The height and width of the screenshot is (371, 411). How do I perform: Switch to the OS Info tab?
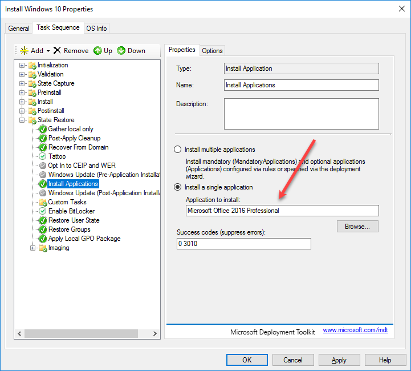[x=96, y=29]
